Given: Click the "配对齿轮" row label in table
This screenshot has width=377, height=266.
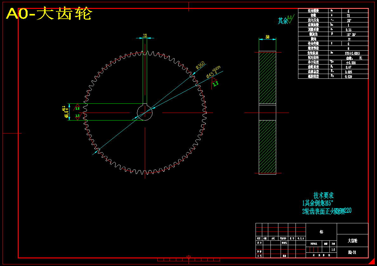Looking at the screenshot, I should click(x=313, y=58).
